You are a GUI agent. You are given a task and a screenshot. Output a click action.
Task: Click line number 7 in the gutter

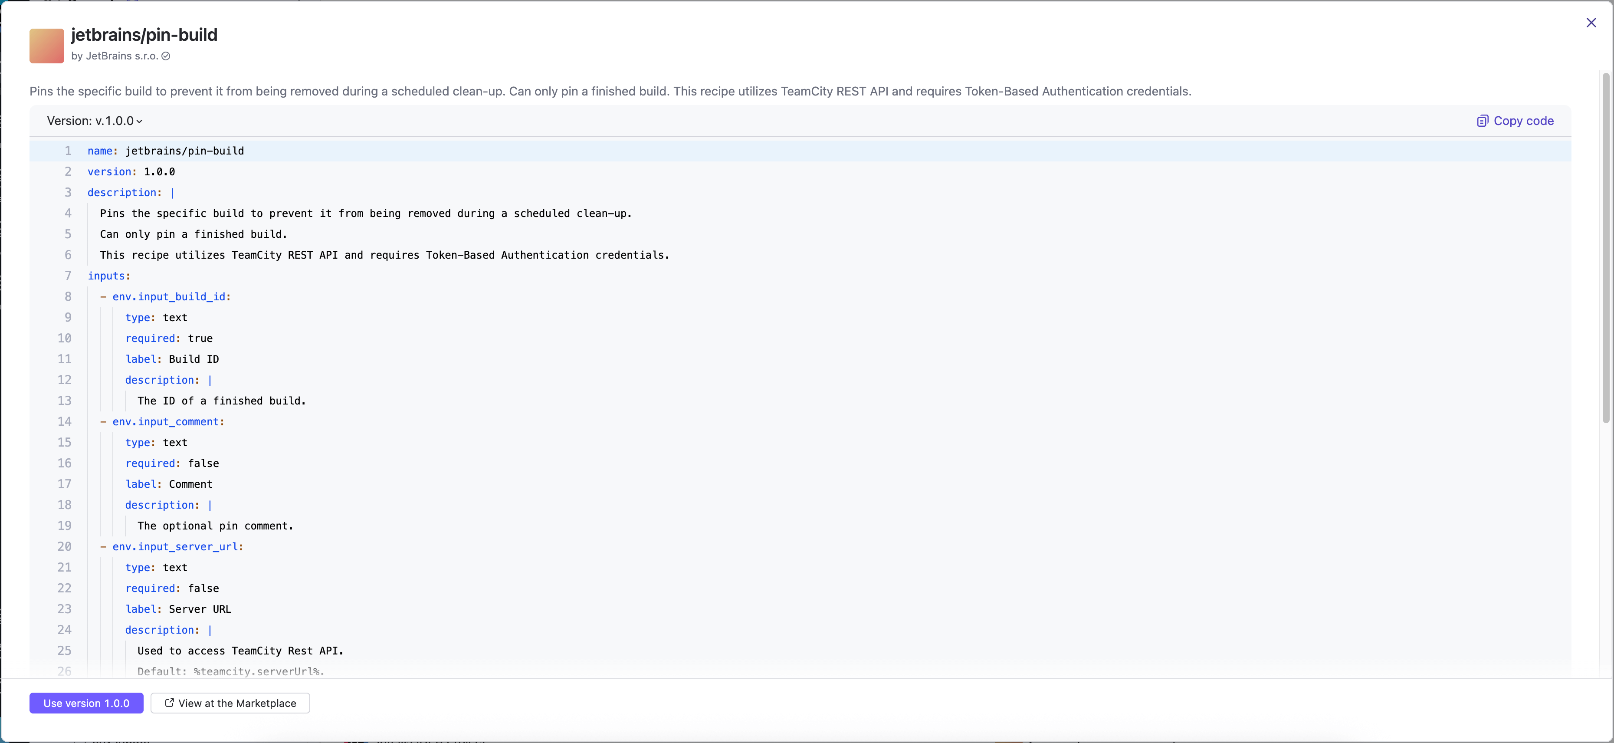coord(68,276)
